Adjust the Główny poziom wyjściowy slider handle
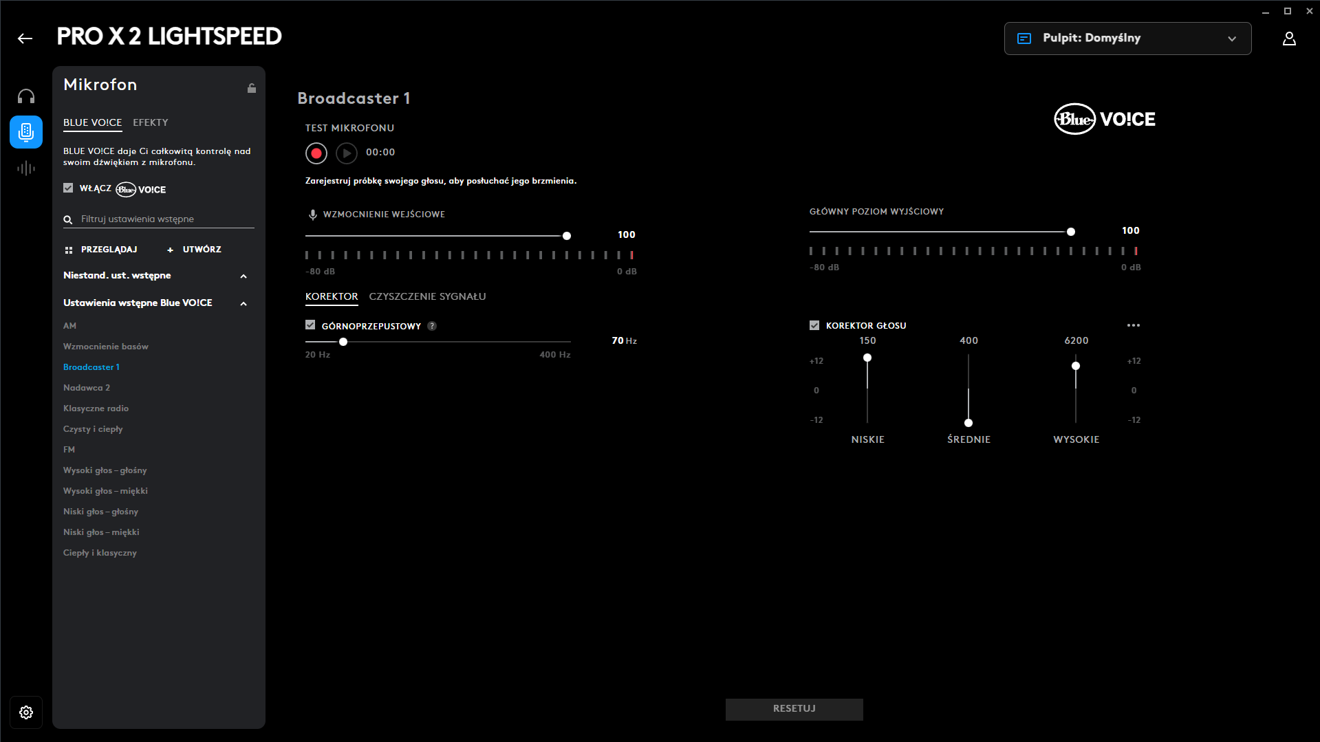The height and width of the screenshot is (742, 1320). coord(1071,232)
